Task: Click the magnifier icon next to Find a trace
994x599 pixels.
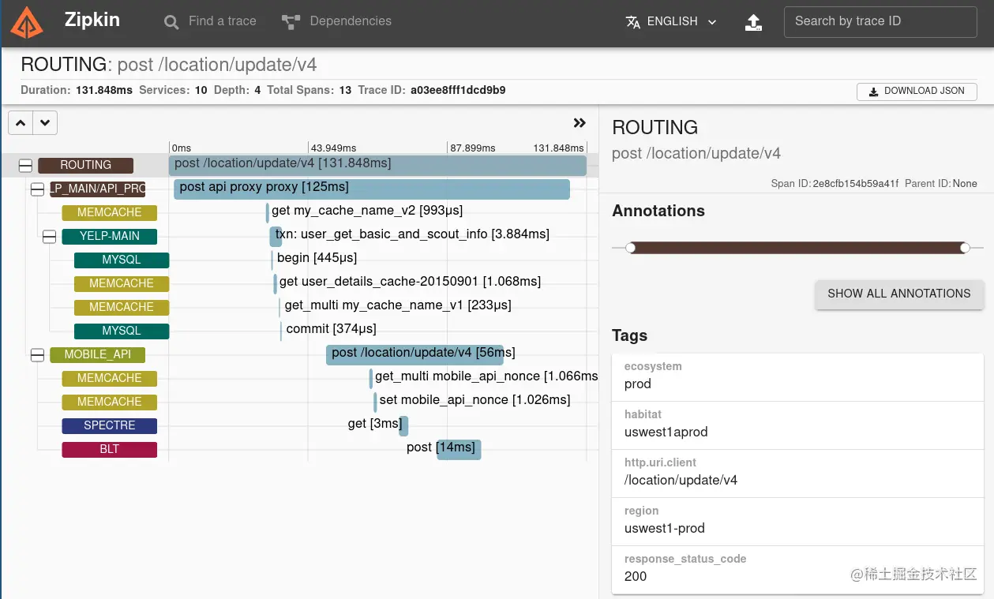Action: [171, 21]
